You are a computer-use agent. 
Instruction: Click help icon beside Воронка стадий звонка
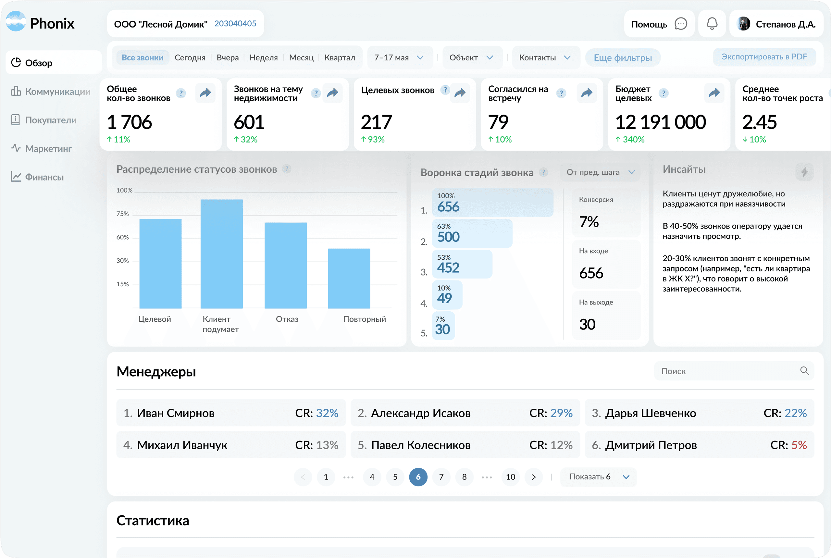coord(543,172)
